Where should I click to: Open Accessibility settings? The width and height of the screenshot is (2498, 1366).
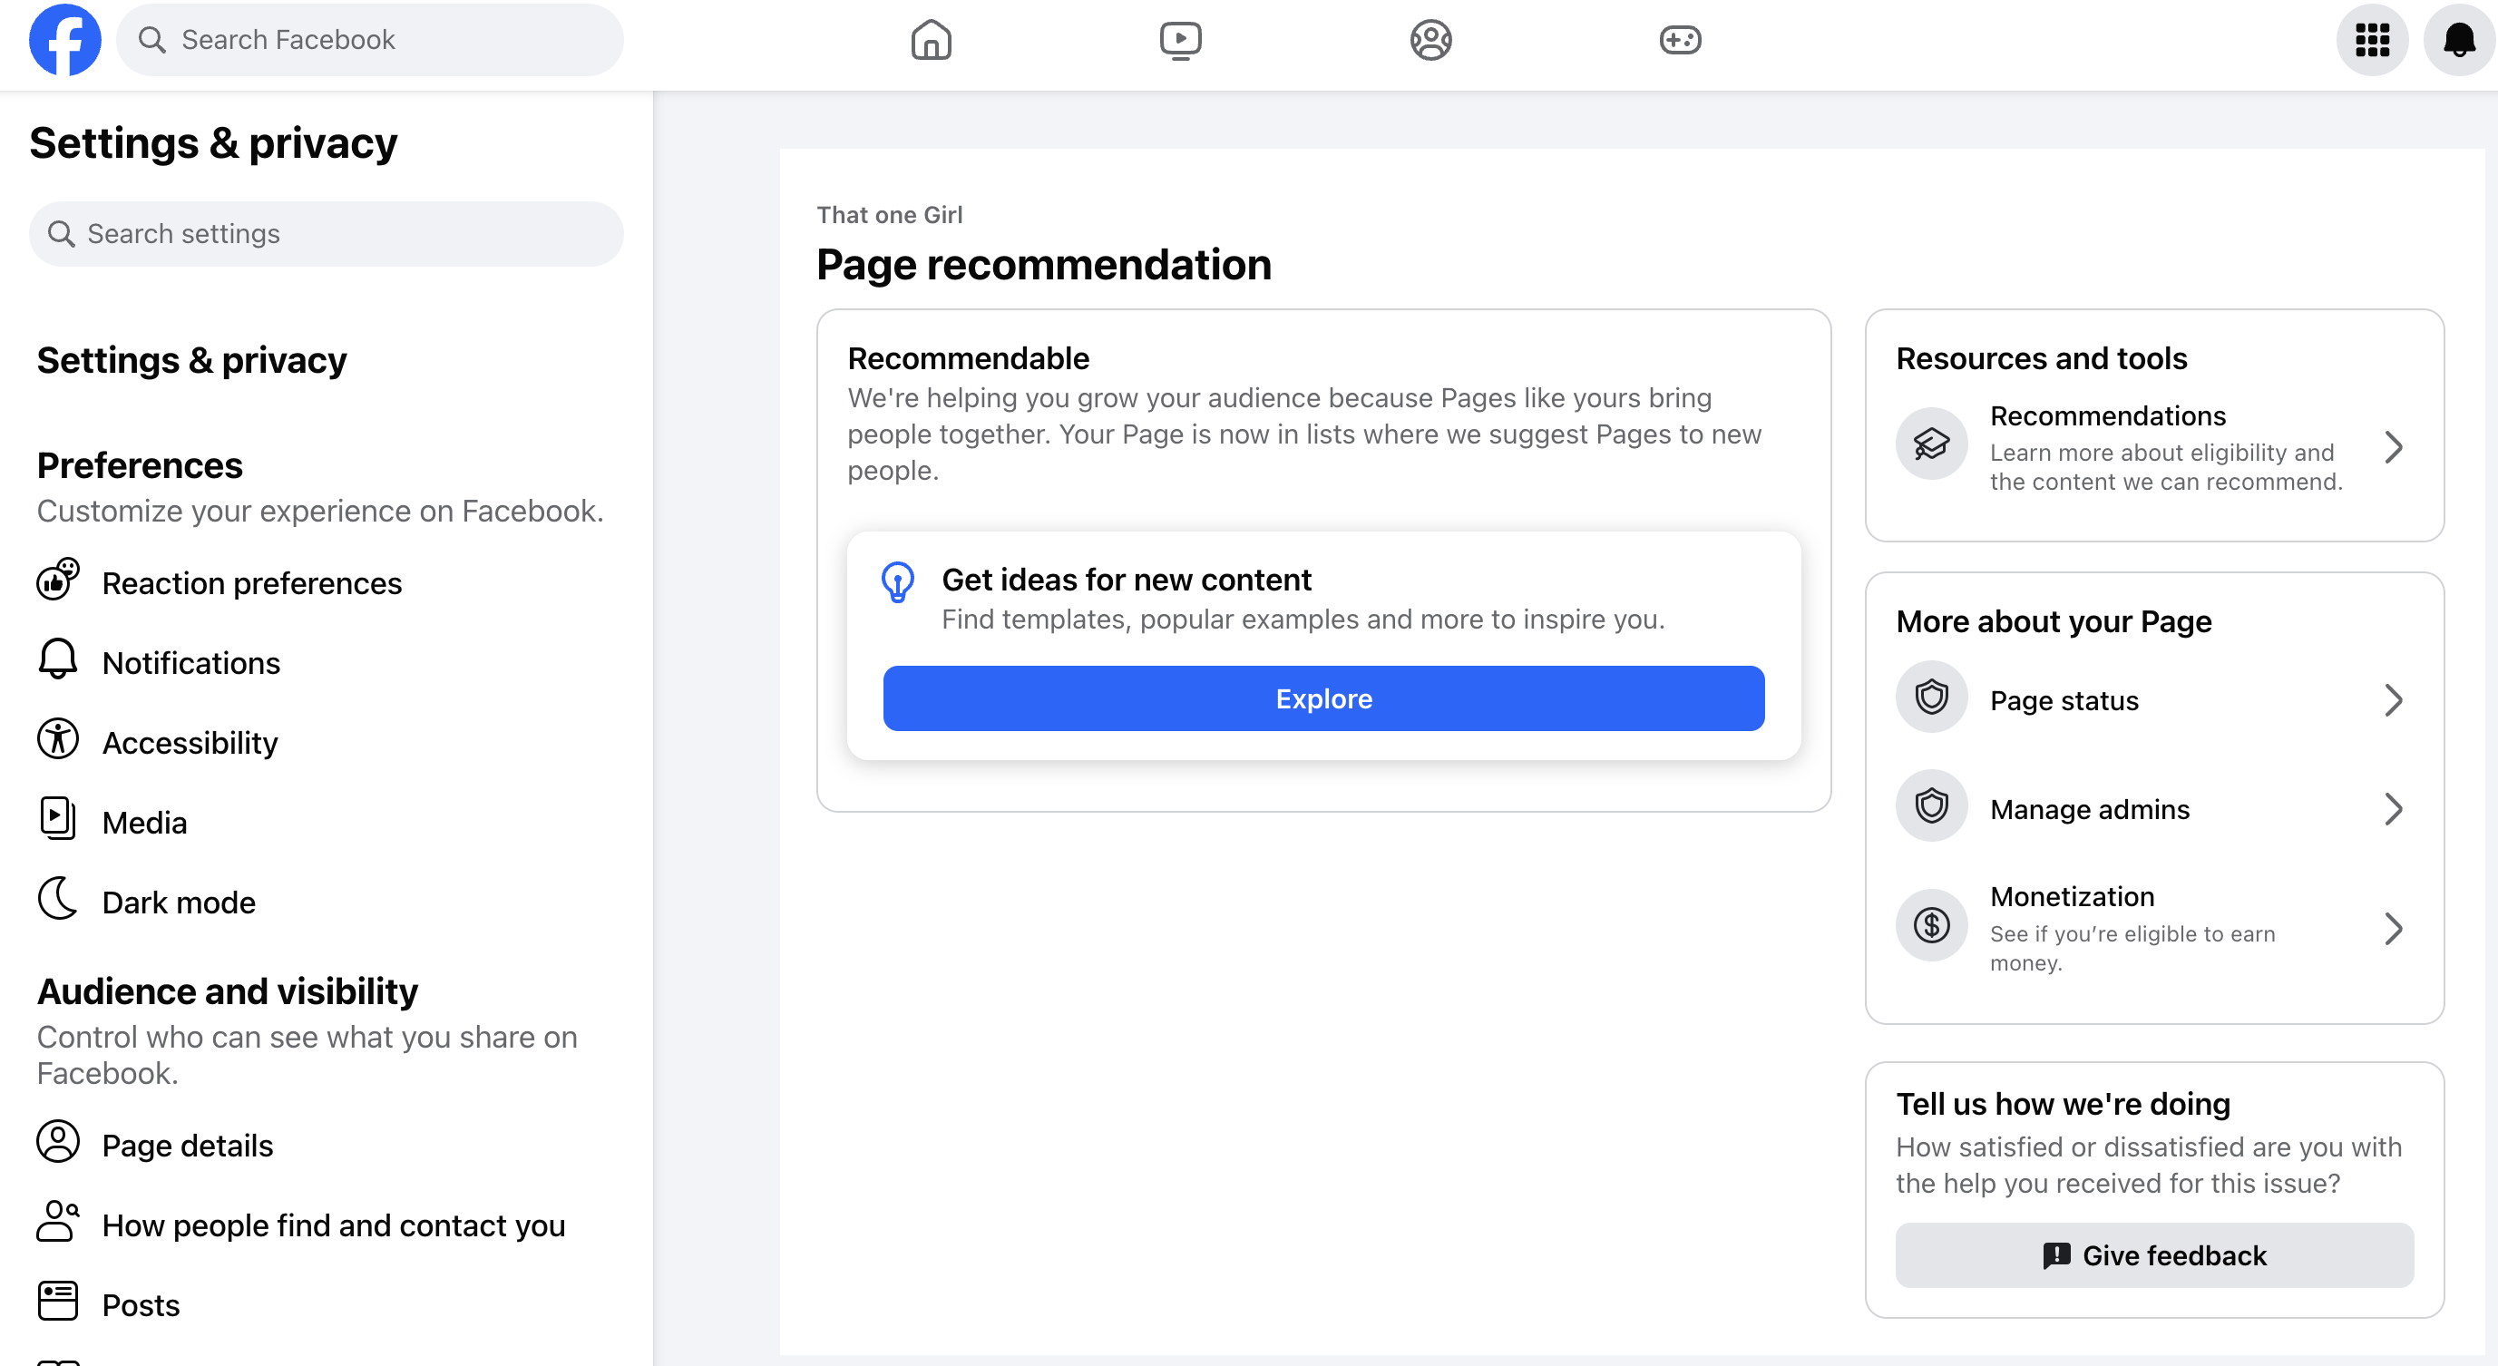tap(326, 743)
